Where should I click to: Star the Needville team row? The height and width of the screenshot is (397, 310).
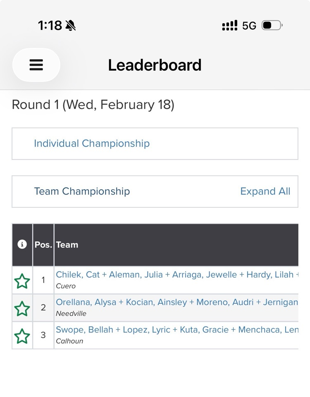pyautogui.click(x=22, y=309)
